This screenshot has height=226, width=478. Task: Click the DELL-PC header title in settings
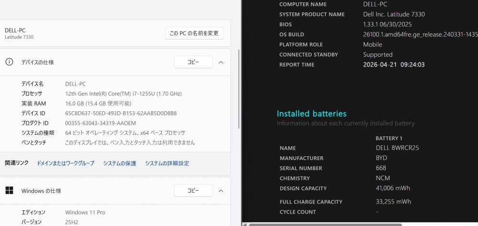(15, 31)
